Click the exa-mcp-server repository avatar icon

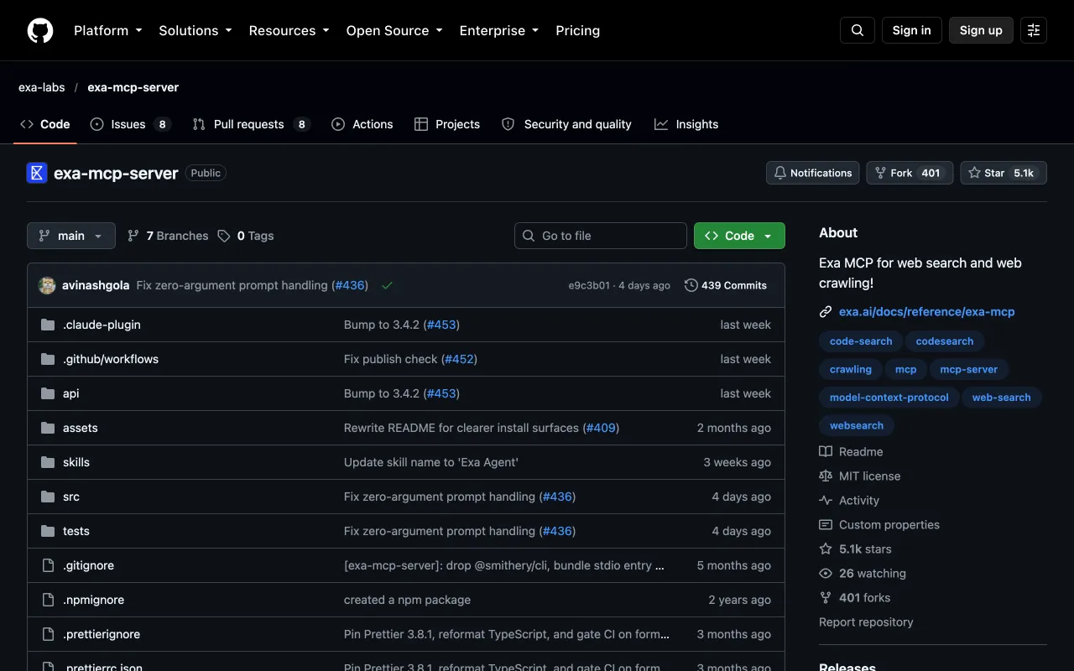[37, 173]
